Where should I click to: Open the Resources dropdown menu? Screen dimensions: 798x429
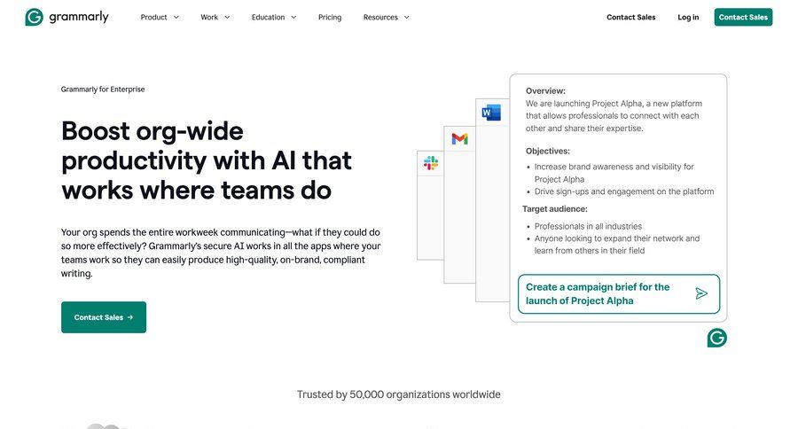point(386,17)
